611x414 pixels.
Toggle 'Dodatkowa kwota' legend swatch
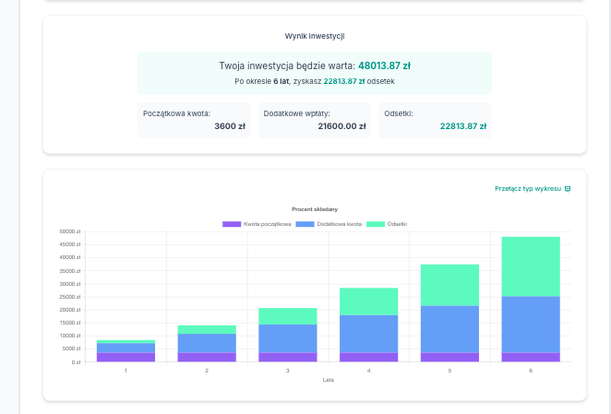pyautogui.click(x=305, y=224)
